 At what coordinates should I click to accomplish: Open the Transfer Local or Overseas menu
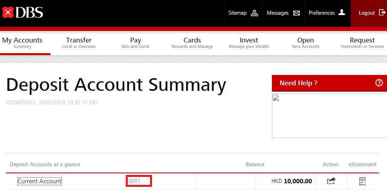tap(79, 43)
